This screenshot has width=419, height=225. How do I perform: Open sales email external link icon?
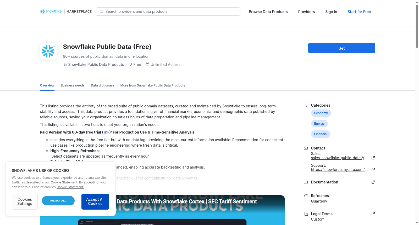(373, 158)
